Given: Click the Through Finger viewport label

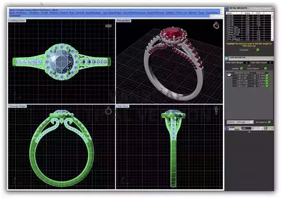Looking at the screenshot, I should tap(17, 106).
